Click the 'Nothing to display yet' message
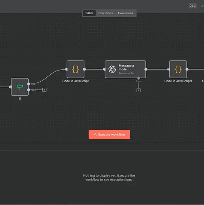This screenshot has height=205, width=204. (x=109, y=177)
